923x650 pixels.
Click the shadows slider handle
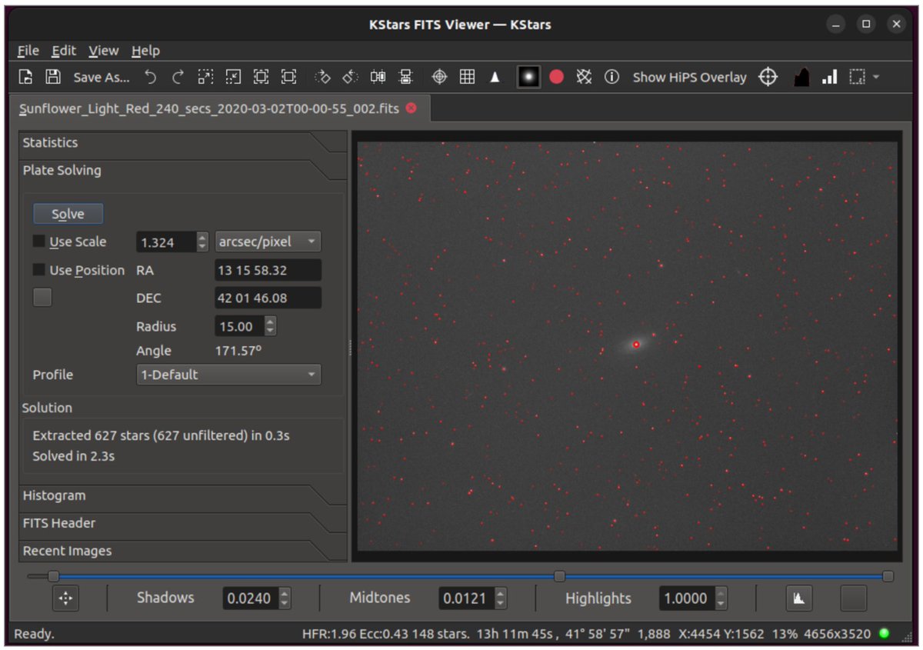[x=53, y=576]
